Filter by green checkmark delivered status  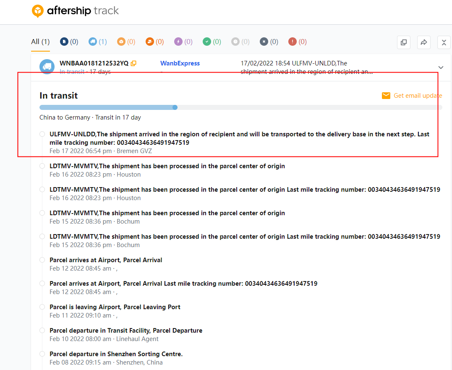pyautogui.click(x=212, y=42)
